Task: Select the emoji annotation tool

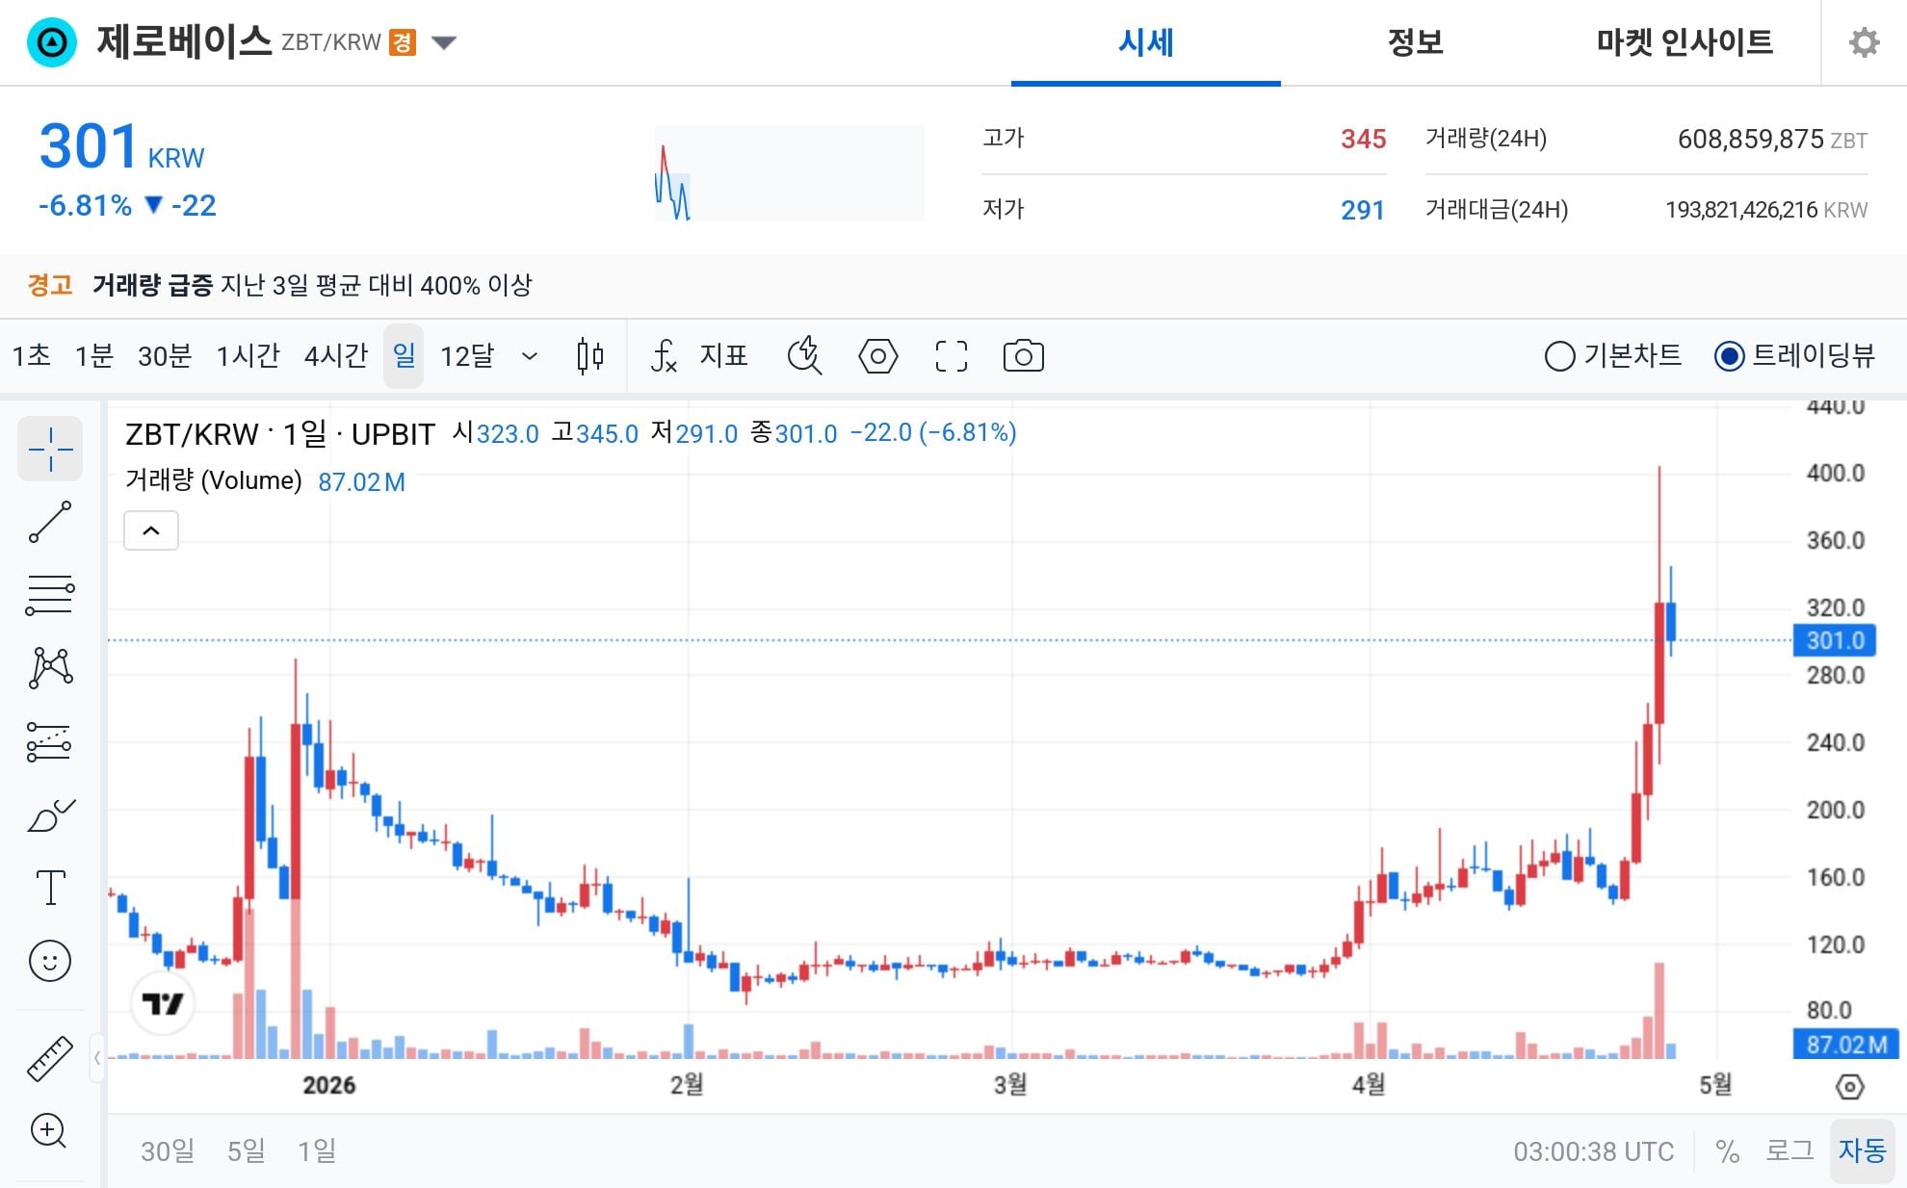Action: (x=51, y=961)
